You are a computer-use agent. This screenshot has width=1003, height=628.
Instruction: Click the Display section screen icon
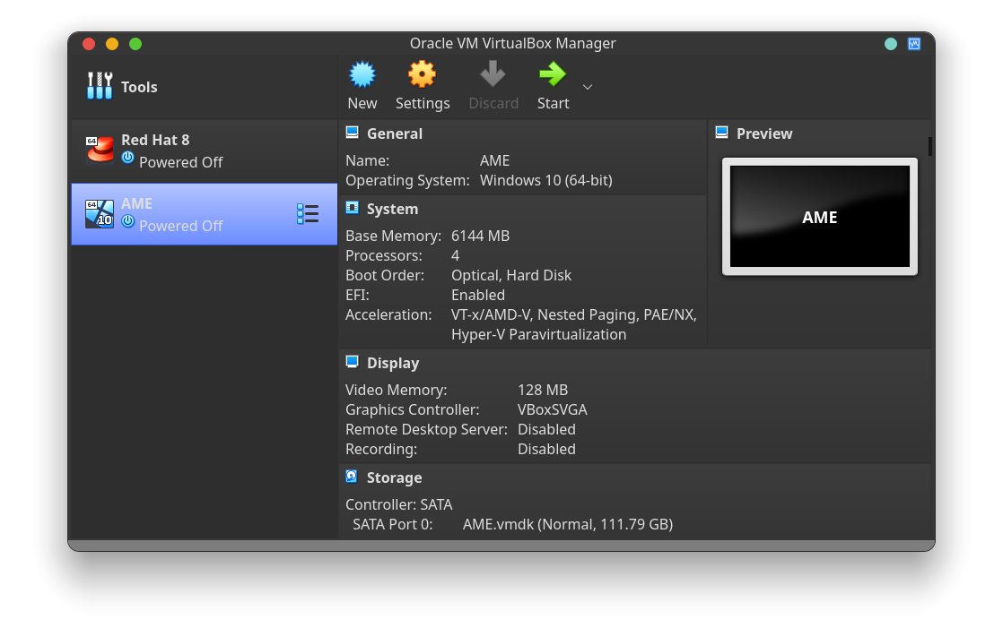pyautogui.click(x=352, y=362)
